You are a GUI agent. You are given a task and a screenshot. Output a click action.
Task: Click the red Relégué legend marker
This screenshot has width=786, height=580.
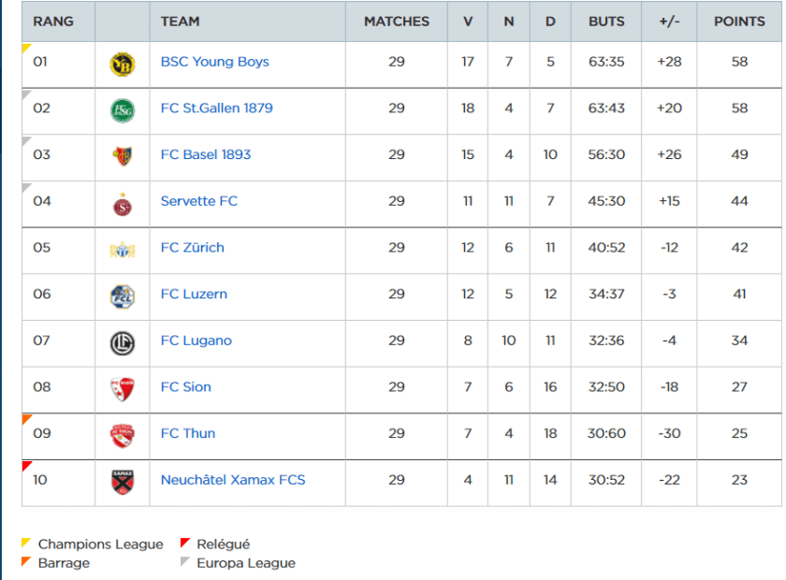[x=185, y=543]
